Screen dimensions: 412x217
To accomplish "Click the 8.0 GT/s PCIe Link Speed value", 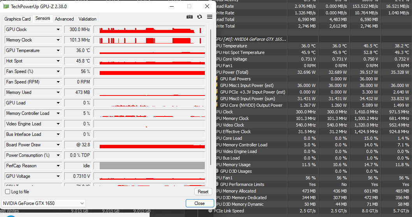I will [x=370, y=211].
